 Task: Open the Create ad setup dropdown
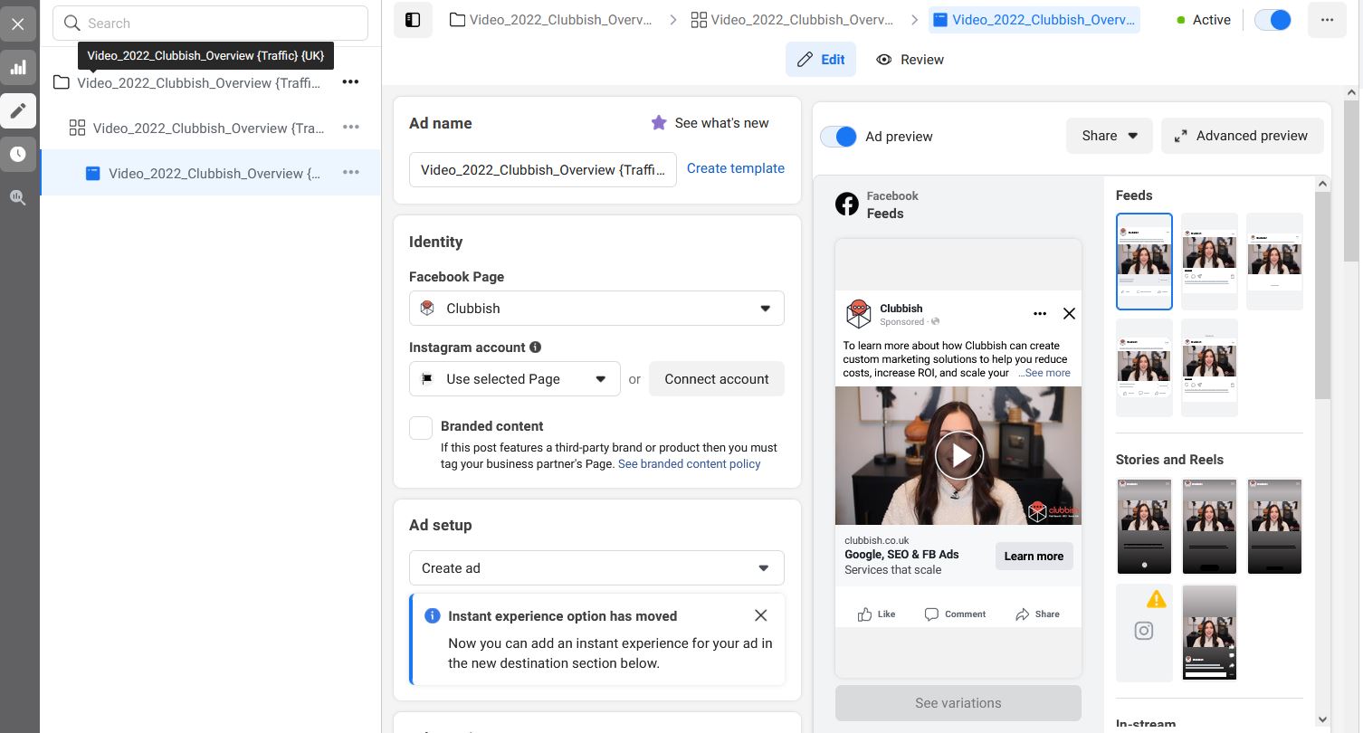pos(596,568)
